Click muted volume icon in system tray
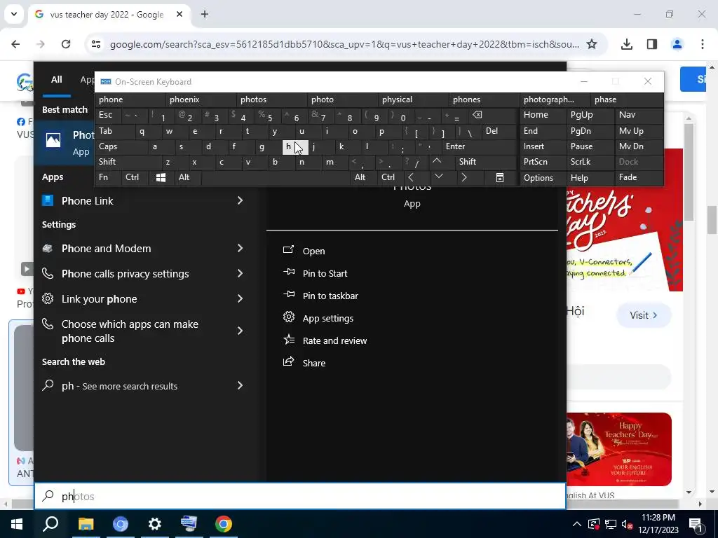The height and width of the screenshot is (538, 718). tap(628, 524)
